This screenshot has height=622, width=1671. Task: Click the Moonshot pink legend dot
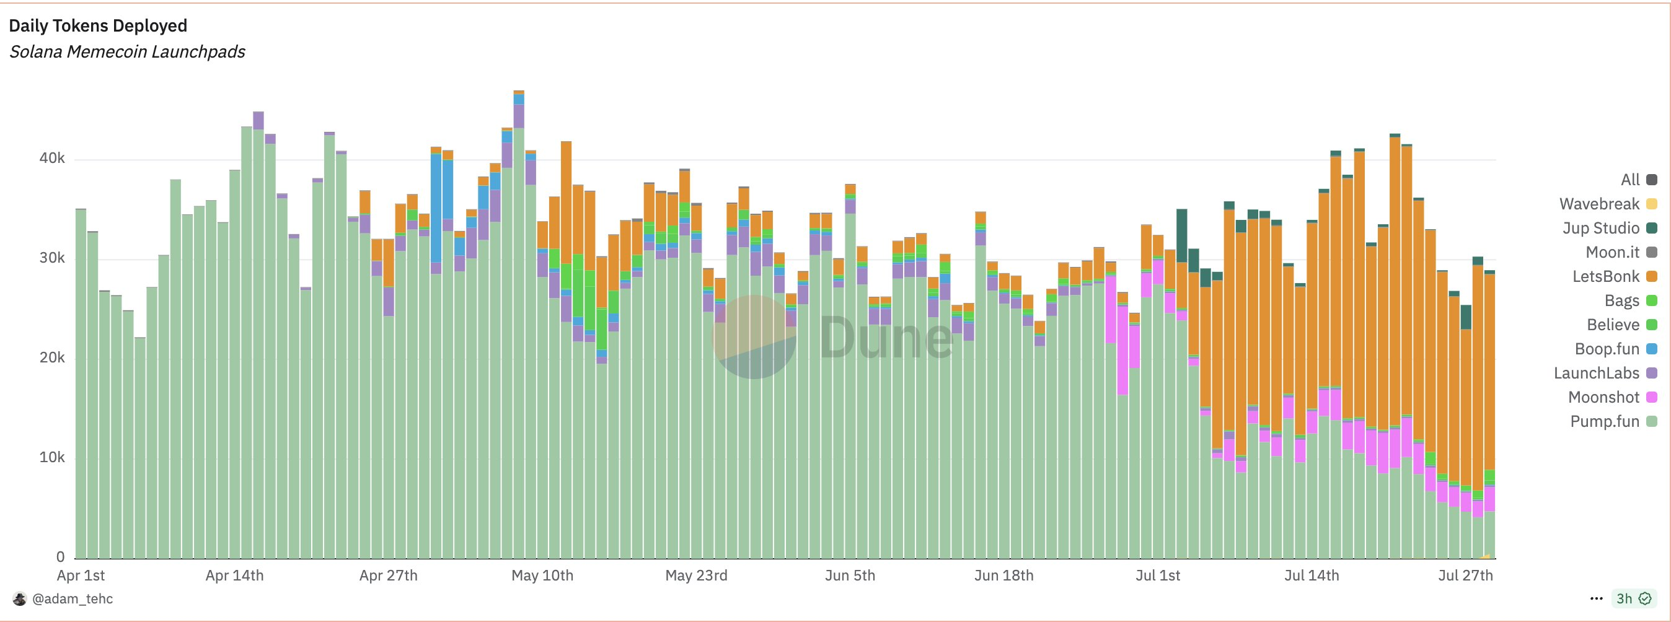[x=1652, y=397]
